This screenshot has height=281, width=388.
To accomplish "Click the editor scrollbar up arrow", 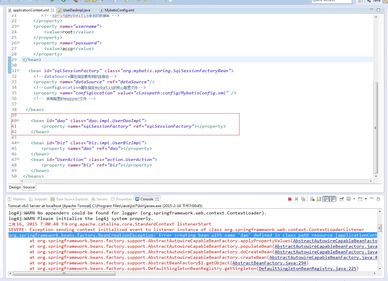I will click(x=376, y=17).
